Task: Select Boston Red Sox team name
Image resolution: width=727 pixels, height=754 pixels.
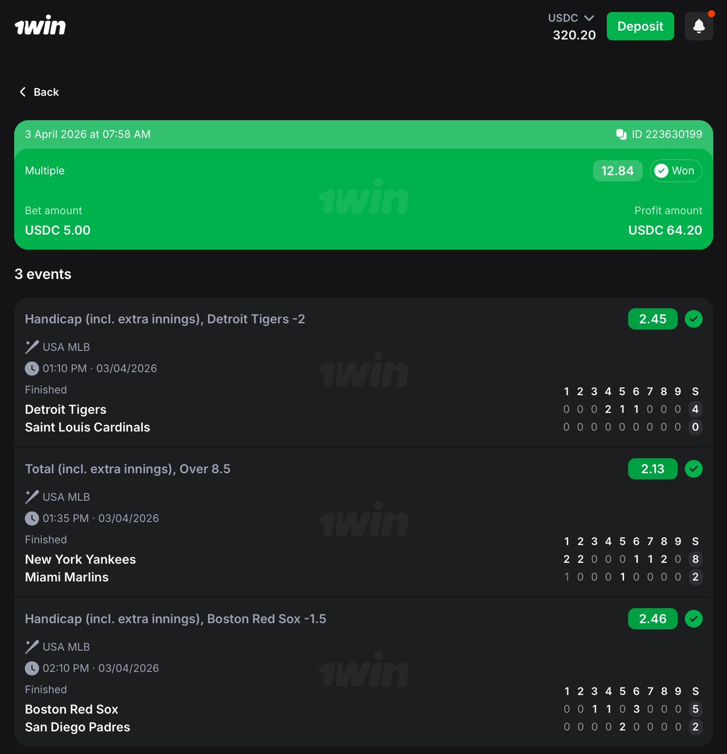Action: point(72,709)
